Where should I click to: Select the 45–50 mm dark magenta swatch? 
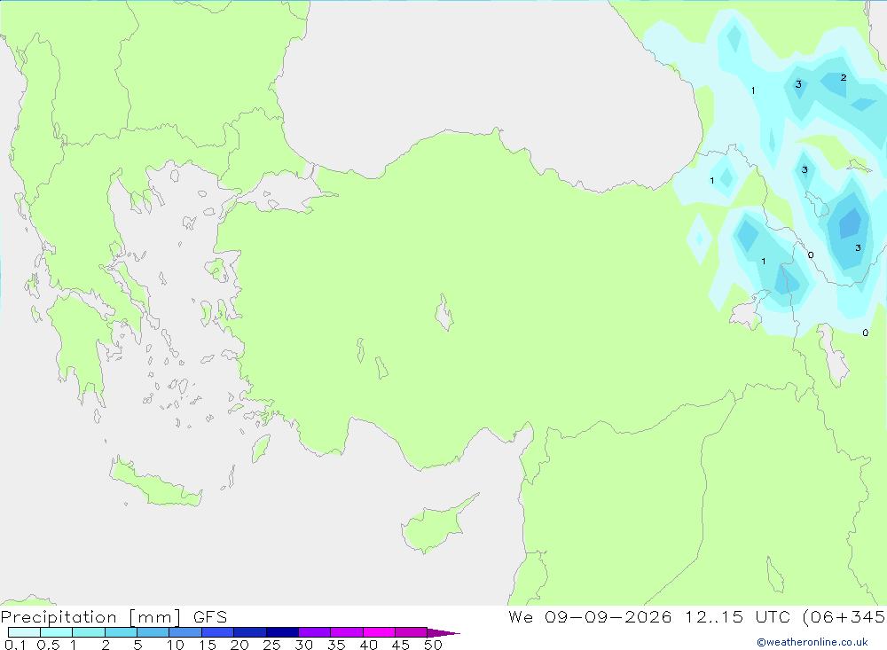(x=412, y=632)
